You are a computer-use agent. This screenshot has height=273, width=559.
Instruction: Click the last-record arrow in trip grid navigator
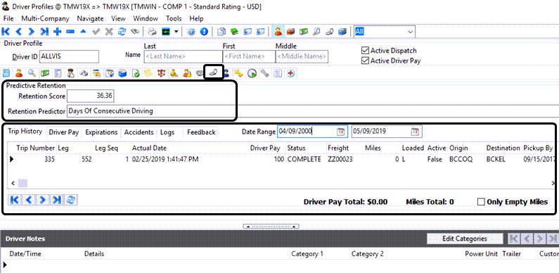click(x=56, y=200)
